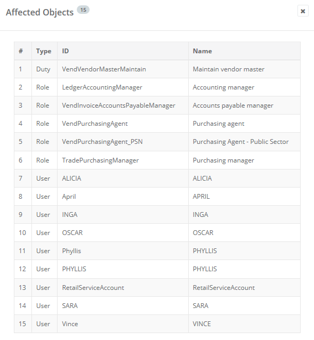Click the Type column header
314x340 pixels.
[x=44, y=51]
